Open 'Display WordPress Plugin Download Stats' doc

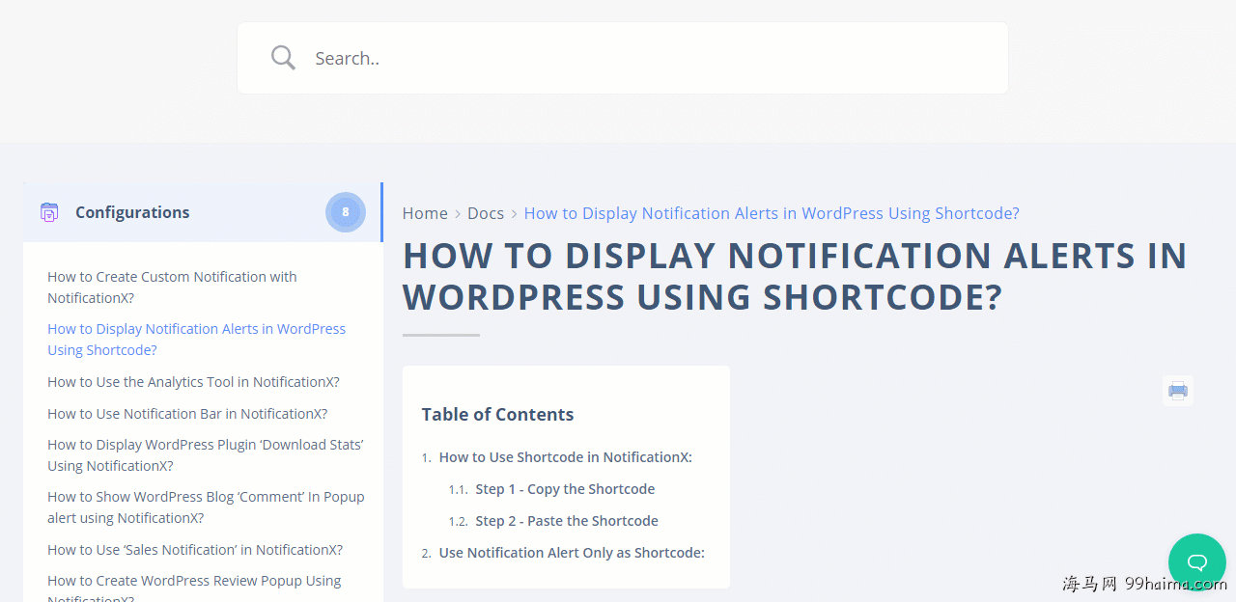(206, 455)
